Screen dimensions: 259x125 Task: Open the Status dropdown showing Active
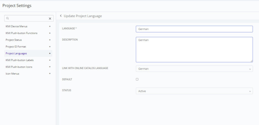194,91
